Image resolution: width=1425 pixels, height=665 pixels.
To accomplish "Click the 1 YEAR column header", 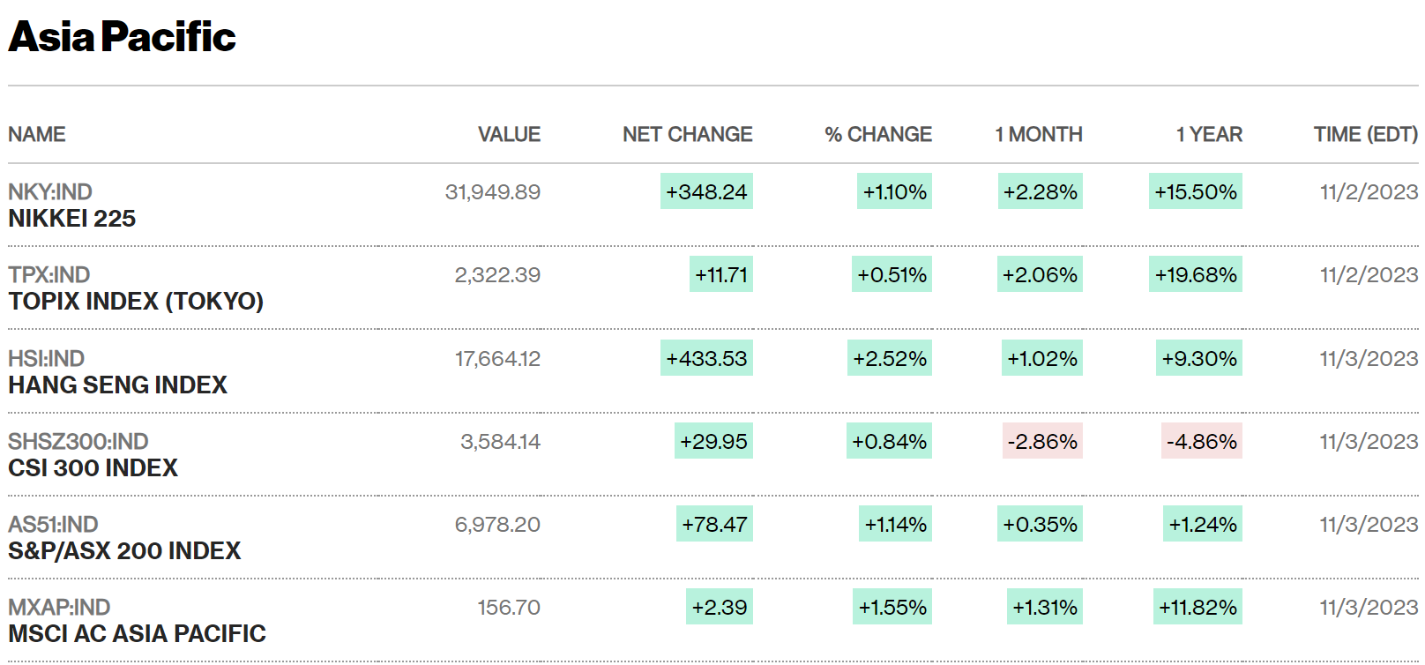I will click(x=1209, y=135).
